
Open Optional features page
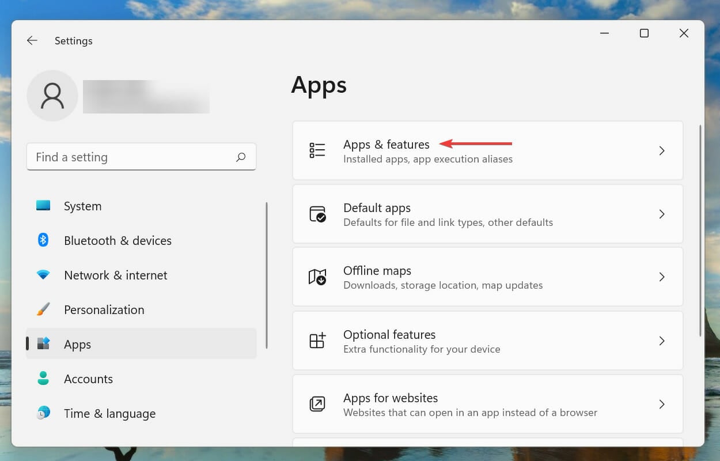[x=488, y=341]
